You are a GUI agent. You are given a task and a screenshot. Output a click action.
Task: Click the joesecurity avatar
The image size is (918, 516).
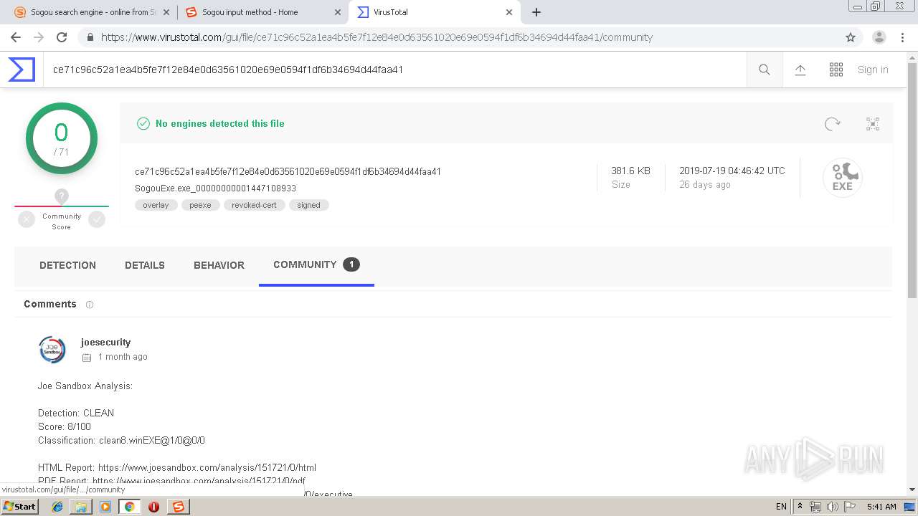(x=52, y=349)
